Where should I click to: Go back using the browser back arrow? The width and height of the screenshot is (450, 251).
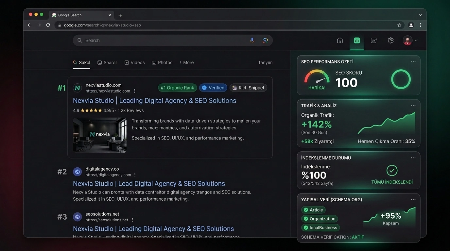pos(29,25)
